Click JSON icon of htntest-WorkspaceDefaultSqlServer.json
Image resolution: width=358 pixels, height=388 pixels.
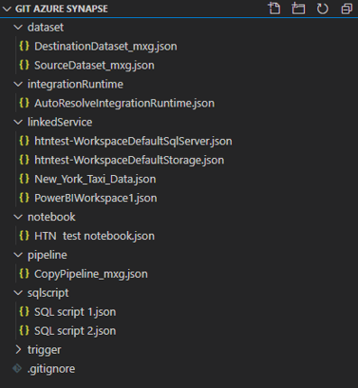[x=25, y=141]
